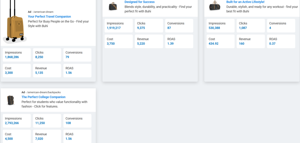Select Impressions tile showing 1,919,217

tap(119, 26)
